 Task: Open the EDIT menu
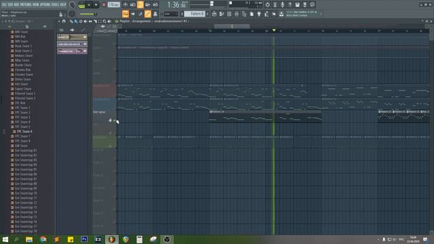click(x=10, y=5)
